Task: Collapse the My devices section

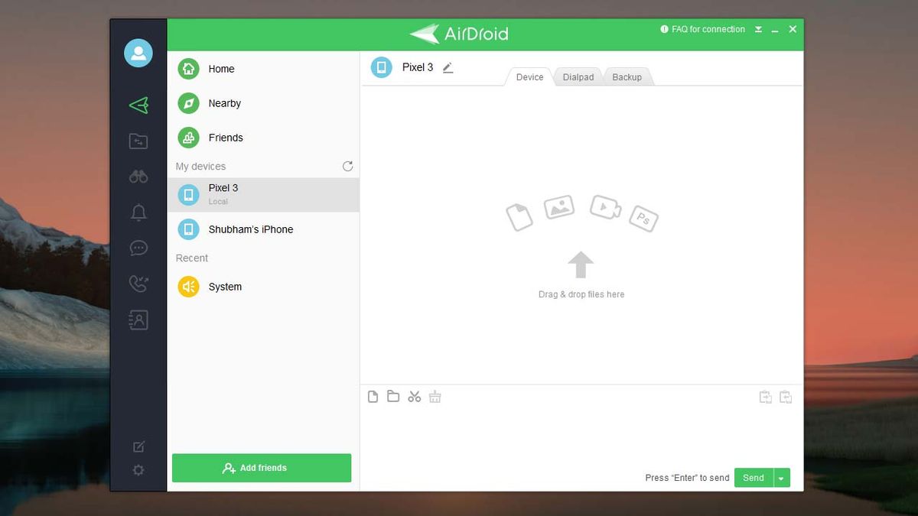Action: 200,166
